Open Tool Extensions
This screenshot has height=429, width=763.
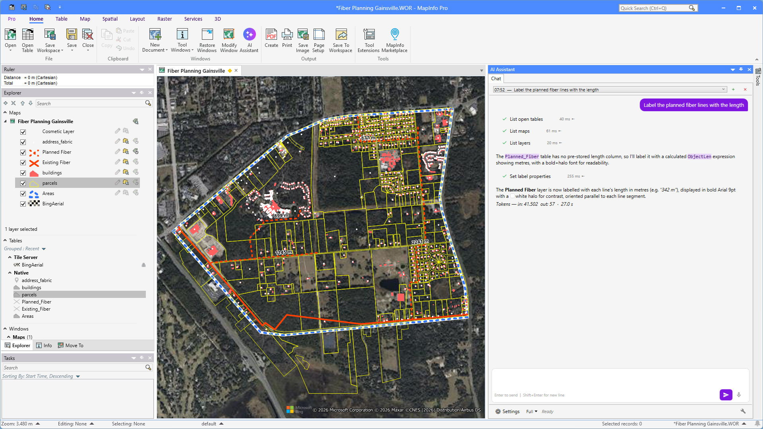click(x=369, y=40)
